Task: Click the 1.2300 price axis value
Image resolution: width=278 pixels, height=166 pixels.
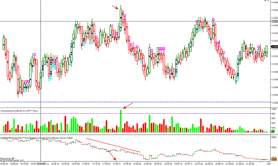Action: pyautogui.click(x=275, y=103)
